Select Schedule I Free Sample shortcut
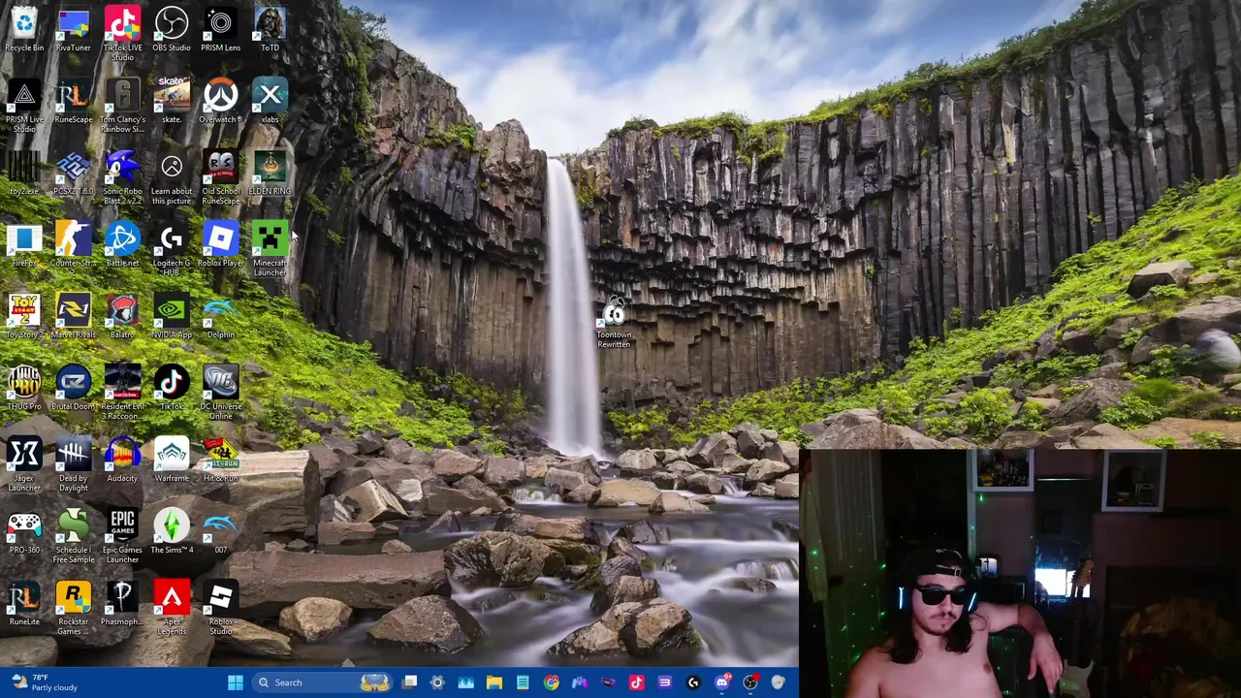The image size is (1241, 698). pyautogui.click(x=74, y=536)
